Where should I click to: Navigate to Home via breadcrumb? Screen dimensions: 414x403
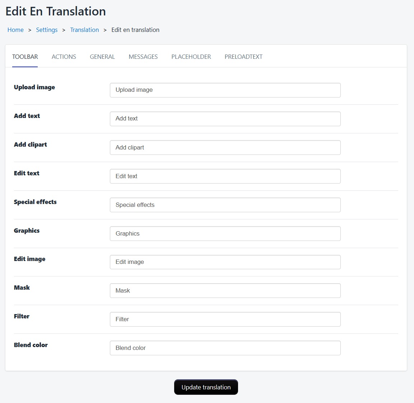[15, 30]
